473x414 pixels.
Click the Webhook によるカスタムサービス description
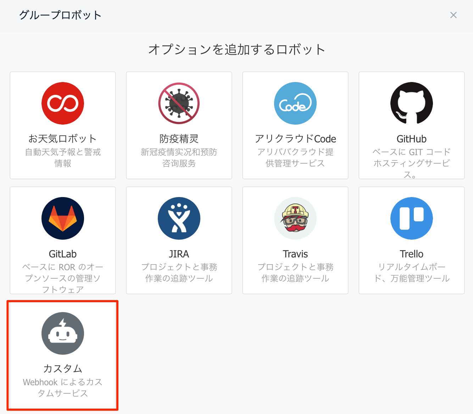click(63, 388)
